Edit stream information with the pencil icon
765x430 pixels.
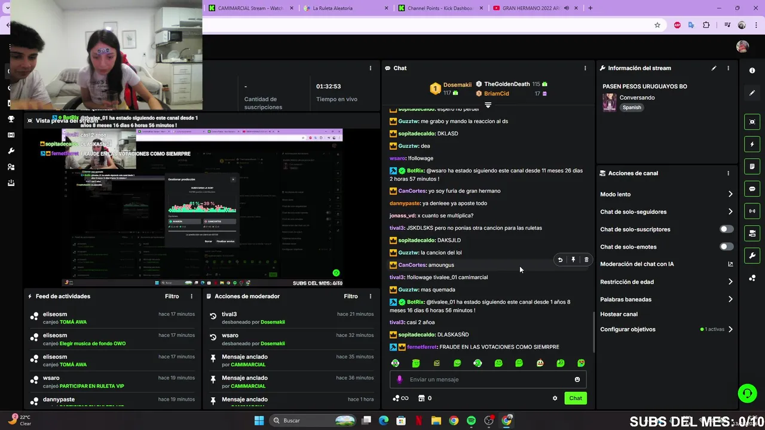pyautogui.click(x=714, y=68)
